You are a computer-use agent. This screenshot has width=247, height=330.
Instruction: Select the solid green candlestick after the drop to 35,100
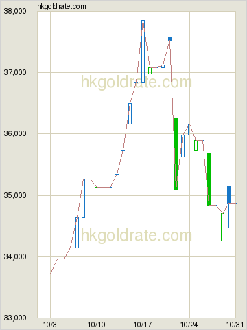(176, 154)
